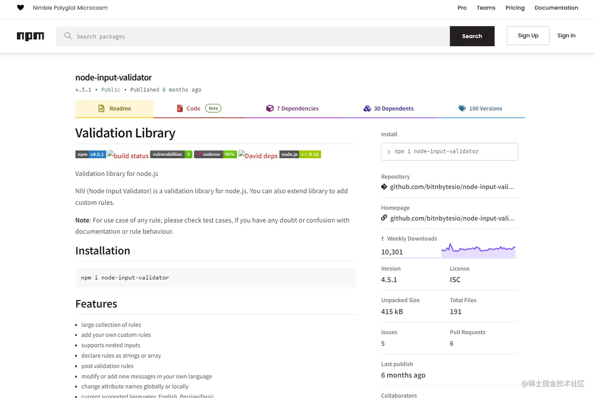Click the red Code file icon
This screenshot has width=595, height=398.
tap(180, 108)
